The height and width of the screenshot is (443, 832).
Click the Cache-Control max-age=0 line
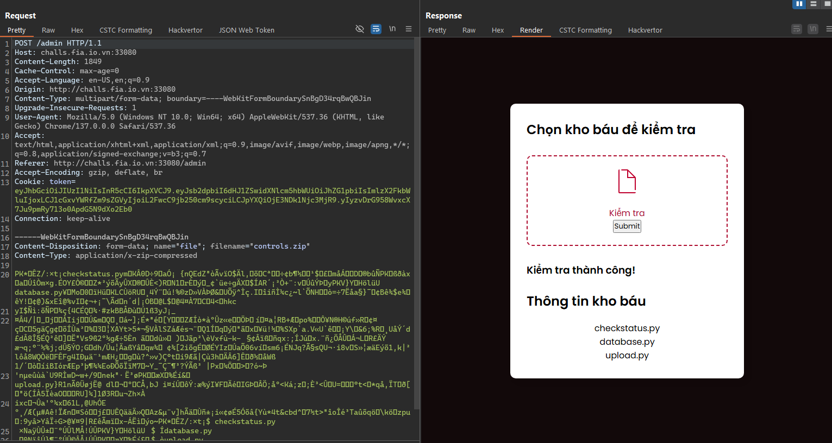(x=67, y=71)
